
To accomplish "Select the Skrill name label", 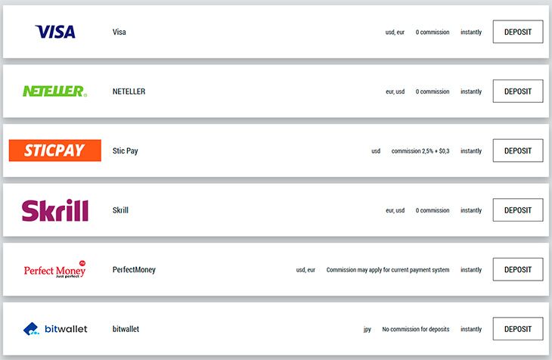I will coord(120,210).
